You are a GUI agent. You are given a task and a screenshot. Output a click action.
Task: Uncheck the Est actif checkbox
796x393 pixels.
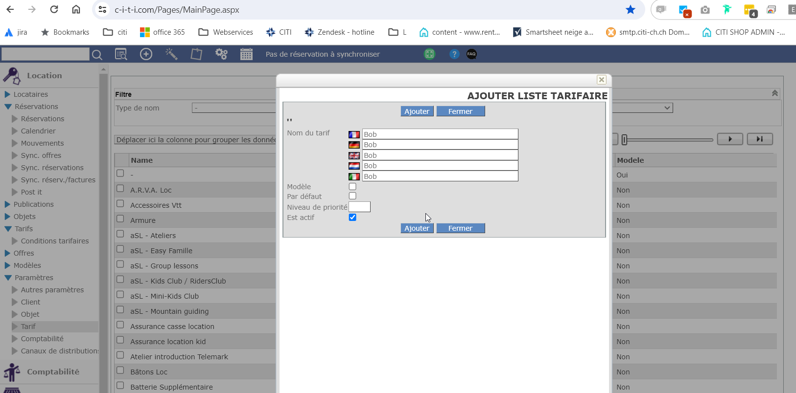coord(352,218)
